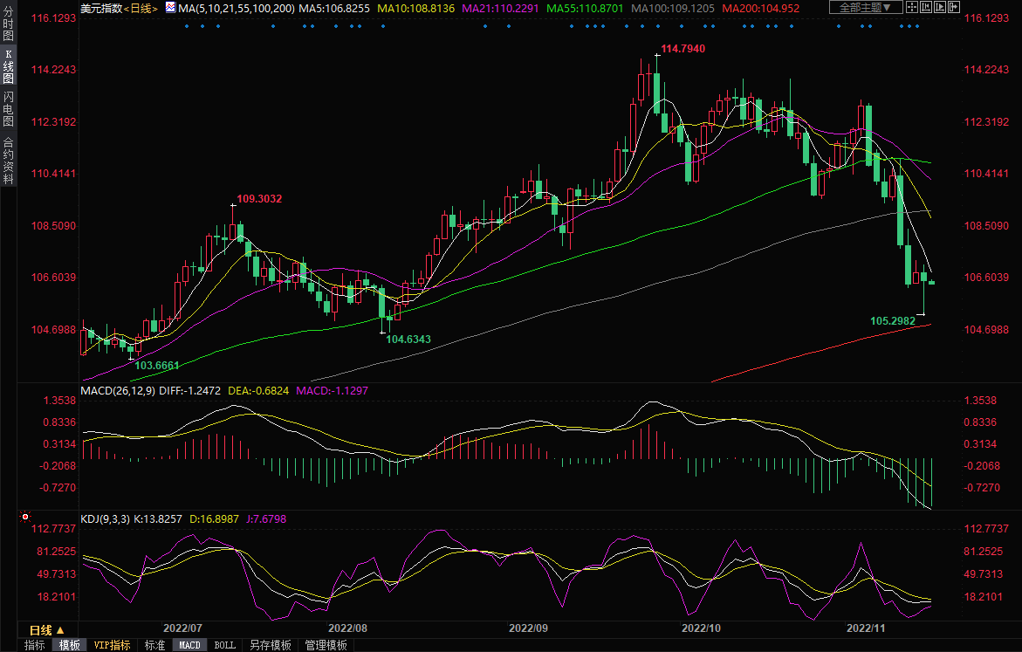Select the 指标 bottom tab
This screenshot has height=652, width=1022.
35,645
